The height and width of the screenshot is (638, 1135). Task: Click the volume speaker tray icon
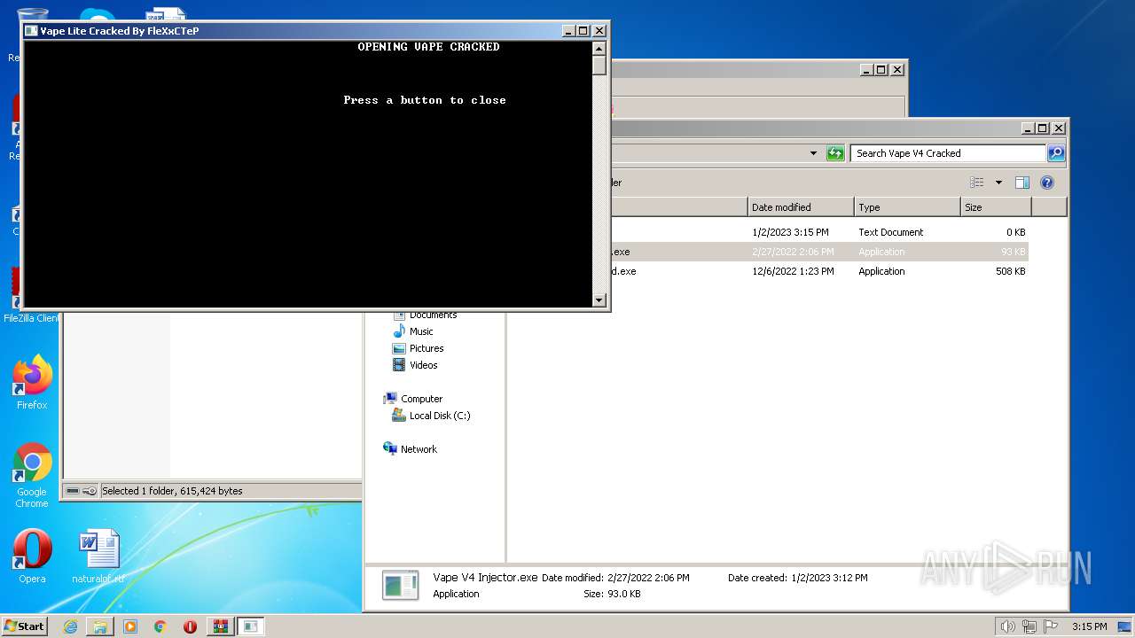click(1008, 626)
